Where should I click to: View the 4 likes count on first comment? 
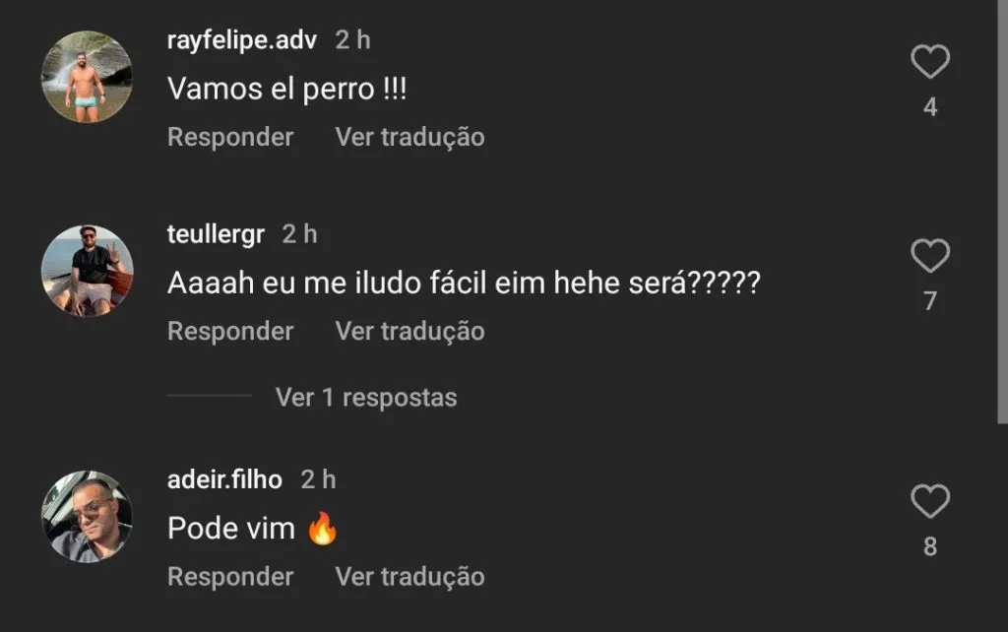pos(930,107)
